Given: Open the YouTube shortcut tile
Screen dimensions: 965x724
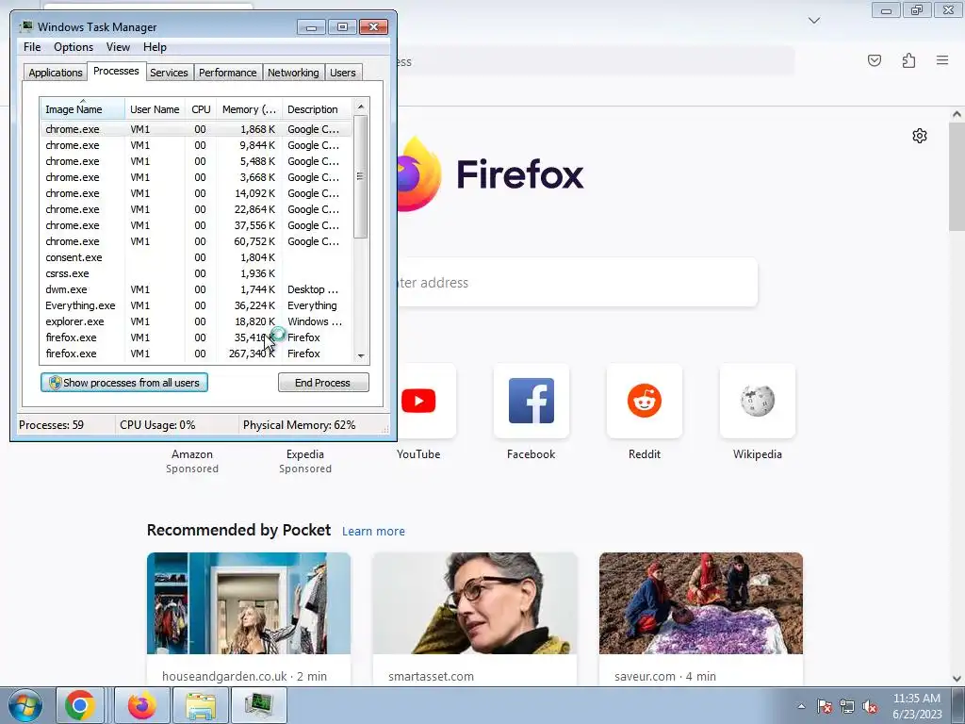Looking at the screenshot, I should point(418,401).
